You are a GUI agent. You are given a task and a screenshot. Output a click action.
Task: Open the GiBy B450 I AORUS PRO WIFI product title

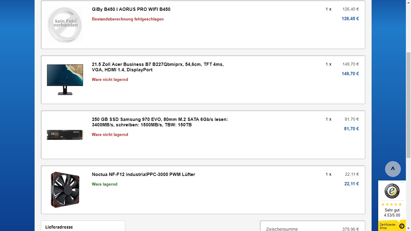[131, 9]
